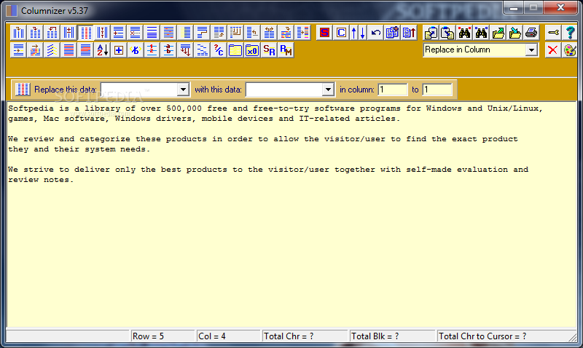
Task: Click the line 'they and their system needs.'
Action: [x=79, y=149]
